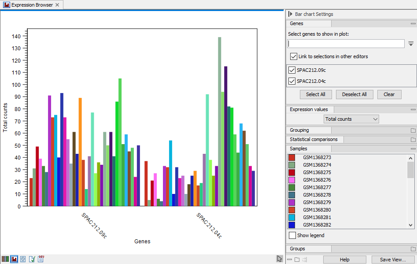Click the gene search input field
417x264 pixels.
click(346, 43)
